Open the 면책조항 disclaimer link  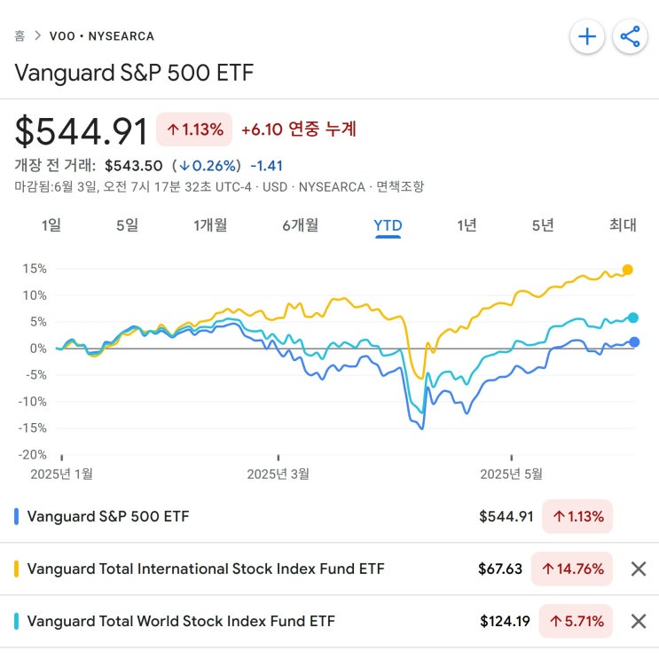coord(400,187)
